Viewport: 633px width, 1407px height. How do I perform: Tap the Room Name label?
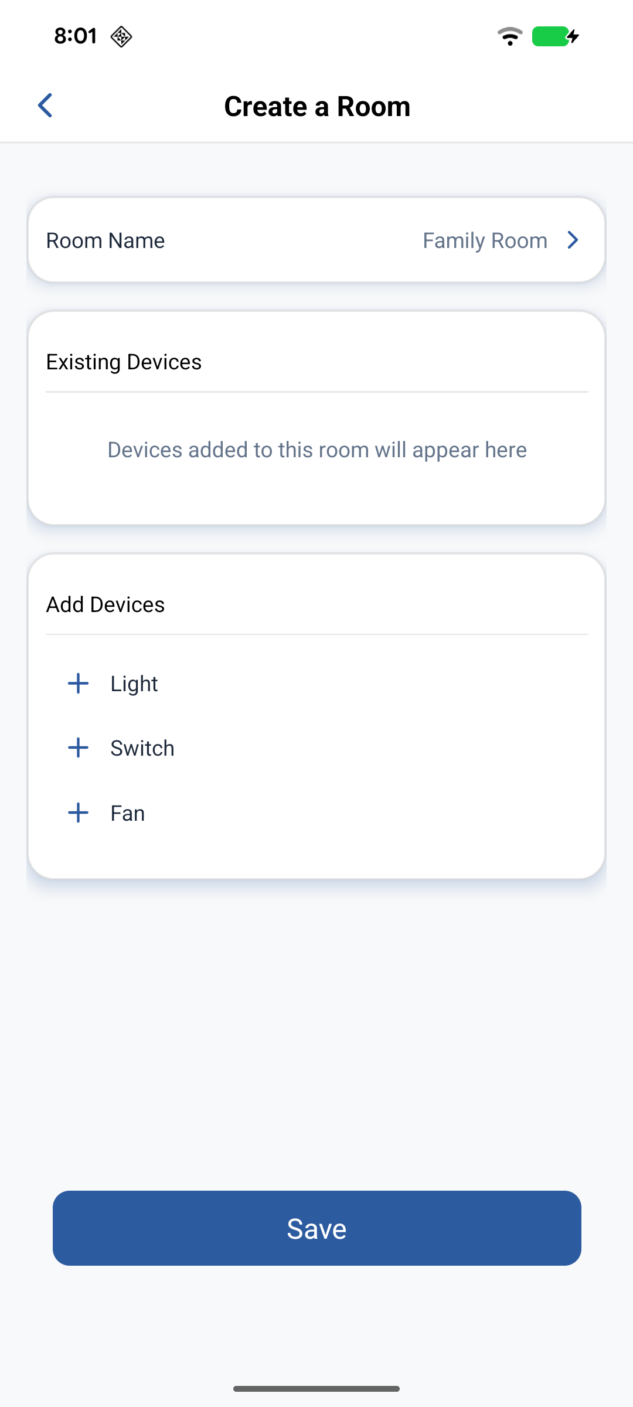click(x=105, y=240)
